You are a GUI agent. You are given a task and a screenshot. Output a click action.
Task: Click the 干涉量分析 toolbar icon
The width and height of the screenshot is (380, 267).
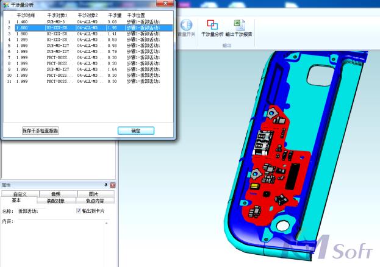[x=212, y=25]
